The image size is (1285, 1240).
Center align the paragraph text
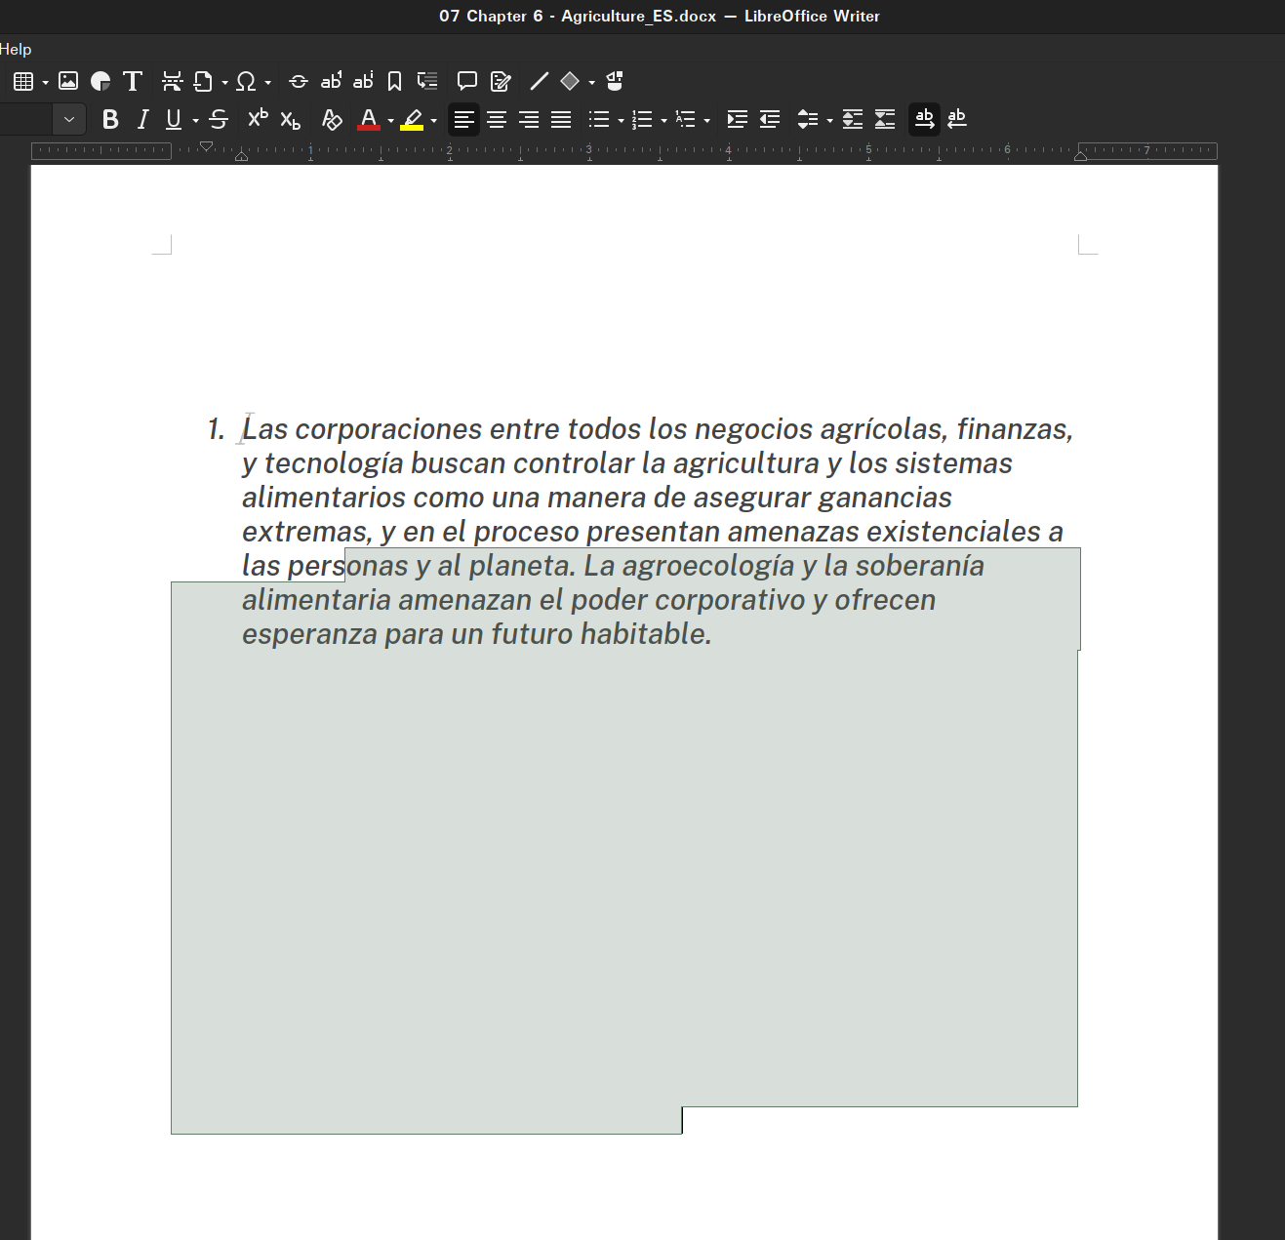(x=497, y=119)
